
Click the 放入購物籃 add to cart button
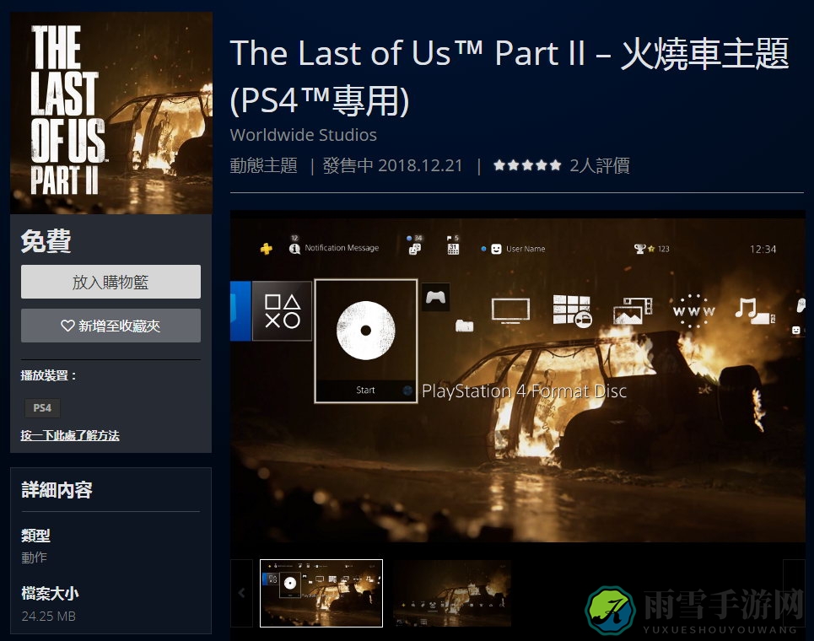111,282
